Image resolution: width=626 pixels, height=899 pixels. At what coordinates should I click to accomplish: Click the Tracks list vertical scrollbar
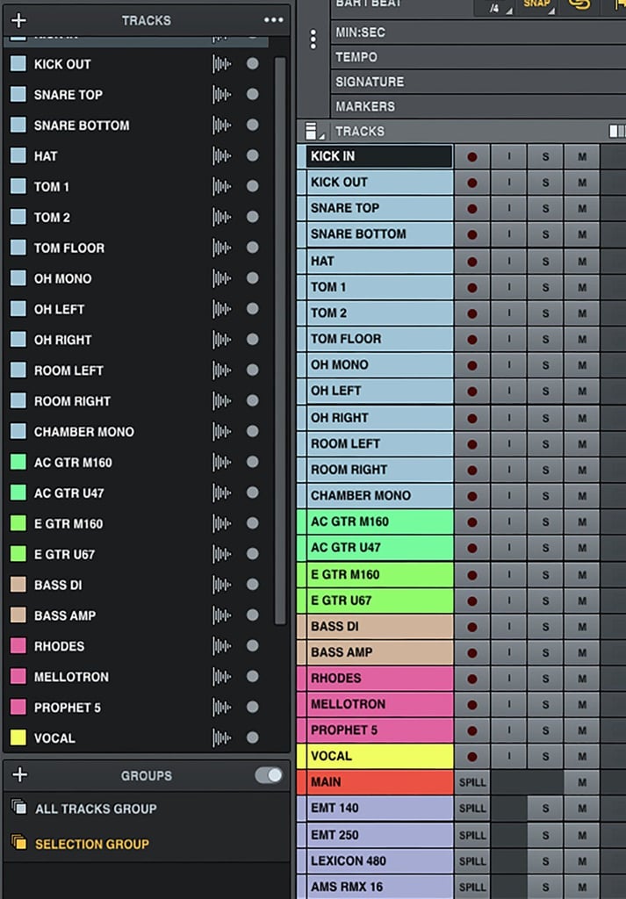point(280,341)
